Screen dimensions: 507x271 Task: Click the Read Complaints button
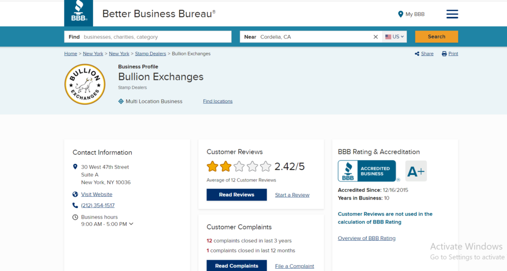[237, 266]
